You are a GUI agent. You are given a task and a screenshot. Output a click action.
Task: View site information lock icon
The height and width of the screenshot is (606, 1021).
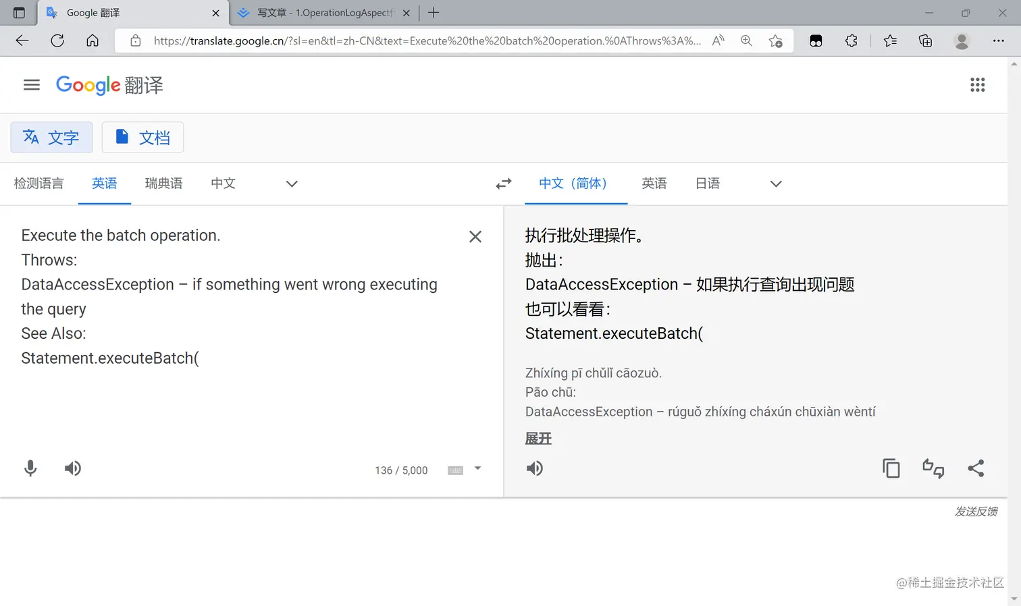point(136,40)
